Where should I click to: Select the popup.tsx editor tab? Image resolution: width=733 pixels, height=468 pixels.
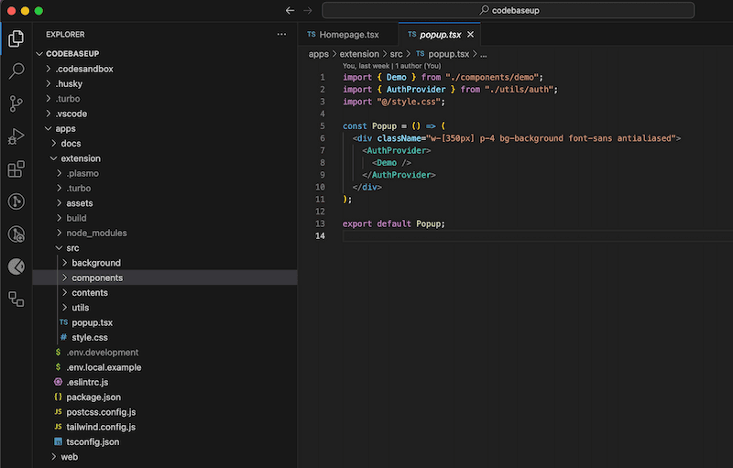440,35
